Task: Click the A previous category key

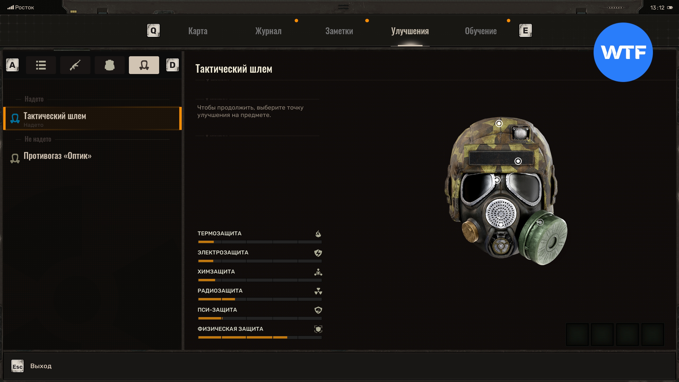Action: coord(12,65)
